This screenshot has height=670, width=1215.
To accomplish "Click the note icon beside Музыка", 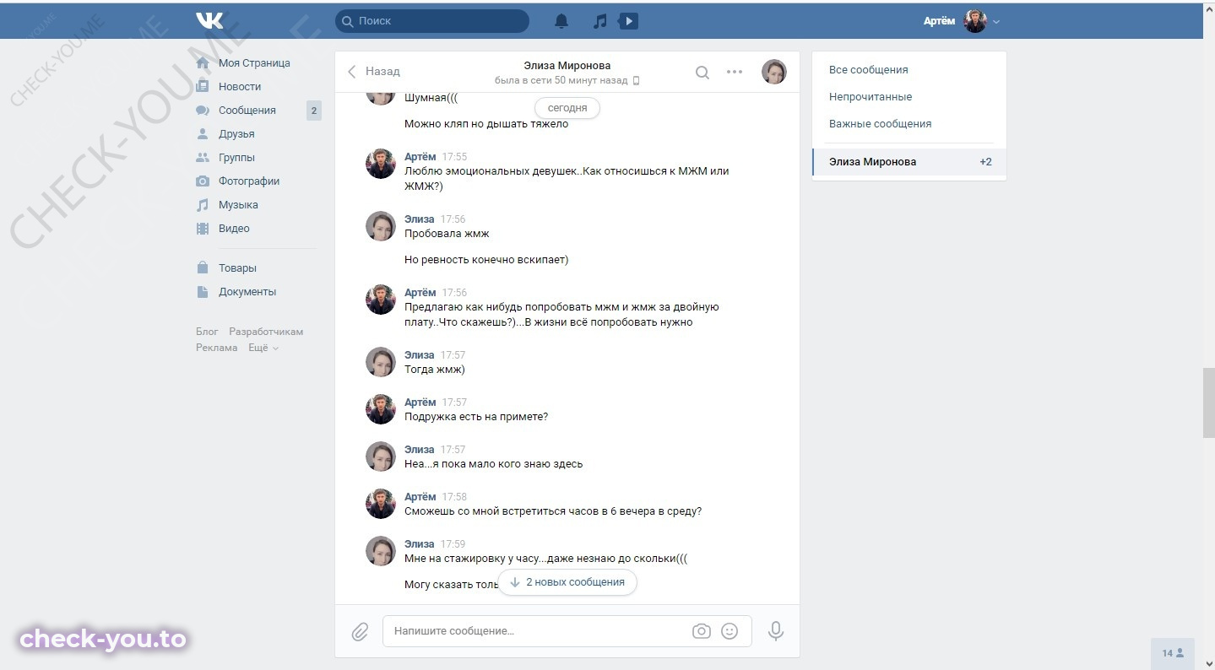I will [x=203, y=205].
